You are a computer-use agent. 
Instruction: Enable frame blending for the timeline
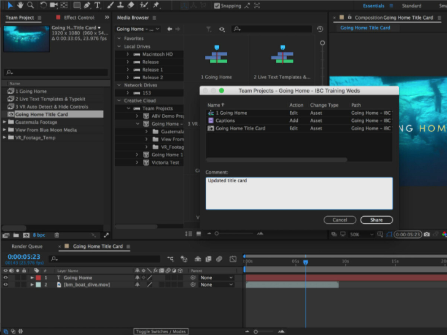point(208,259)
